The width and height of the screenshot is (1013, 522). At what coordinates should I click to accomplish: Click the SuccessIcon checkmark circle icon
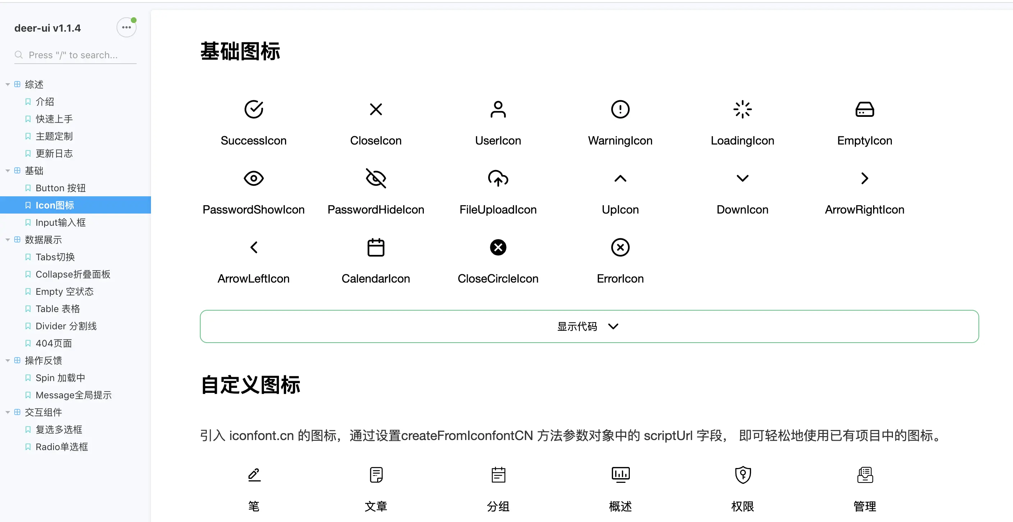(254, 109)
